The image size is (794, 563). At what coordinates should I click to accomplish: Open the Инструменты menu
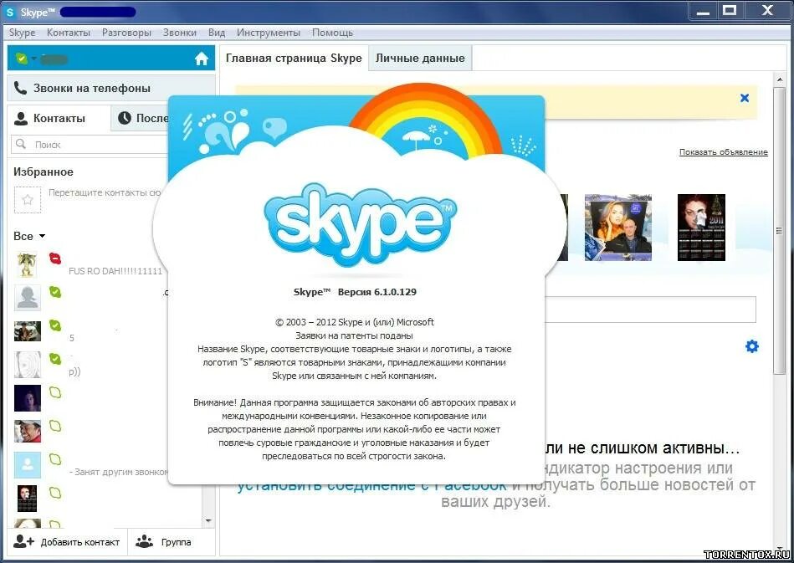(269, 33)
